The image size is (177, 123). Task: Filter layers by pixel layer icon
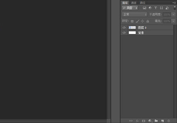144,8
